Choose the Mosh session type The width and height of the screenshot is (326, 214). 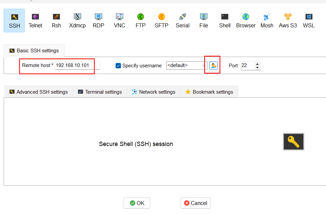pos(267,21)
